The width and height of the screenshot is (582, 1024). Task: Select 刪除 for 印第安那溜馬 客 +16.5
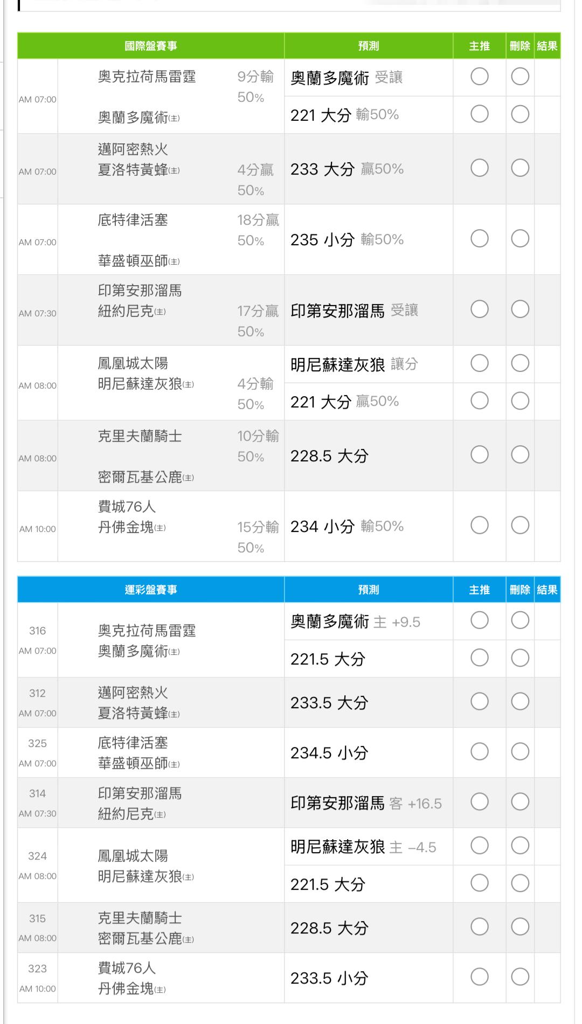coord(519,802)
